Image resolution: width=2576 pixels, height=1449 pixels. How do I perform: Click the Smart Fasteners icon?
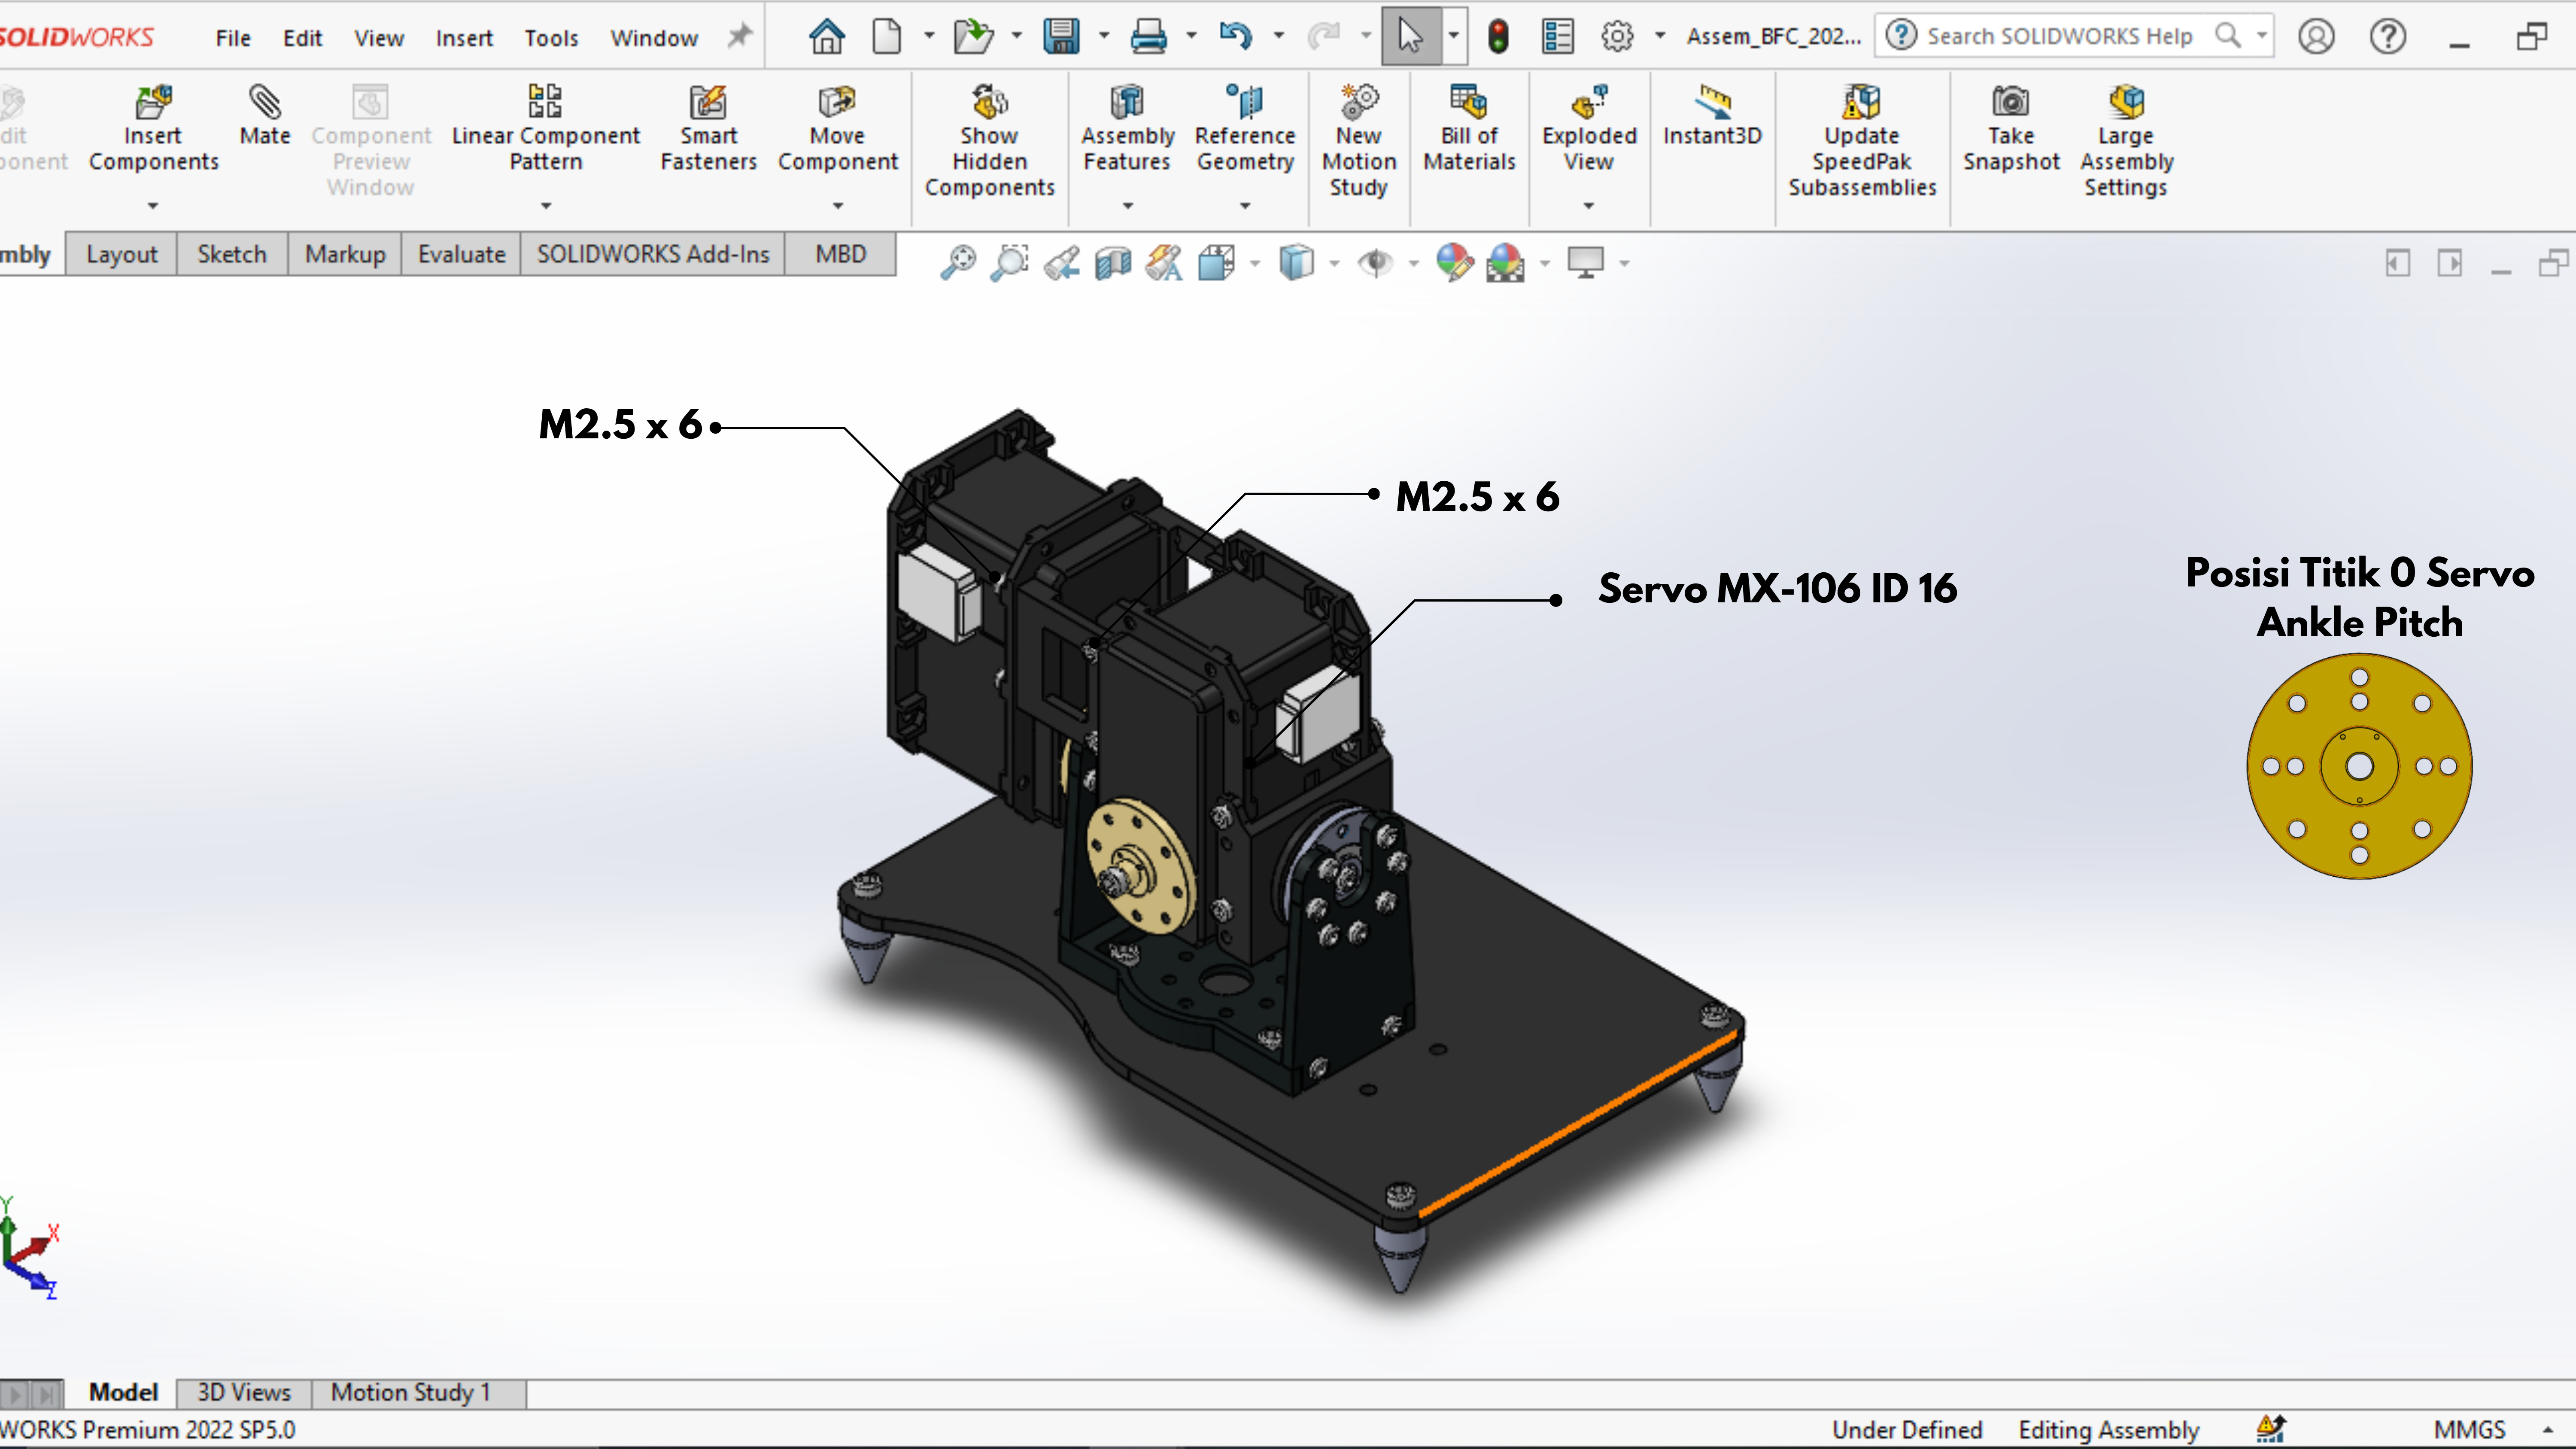click(708, 102)
